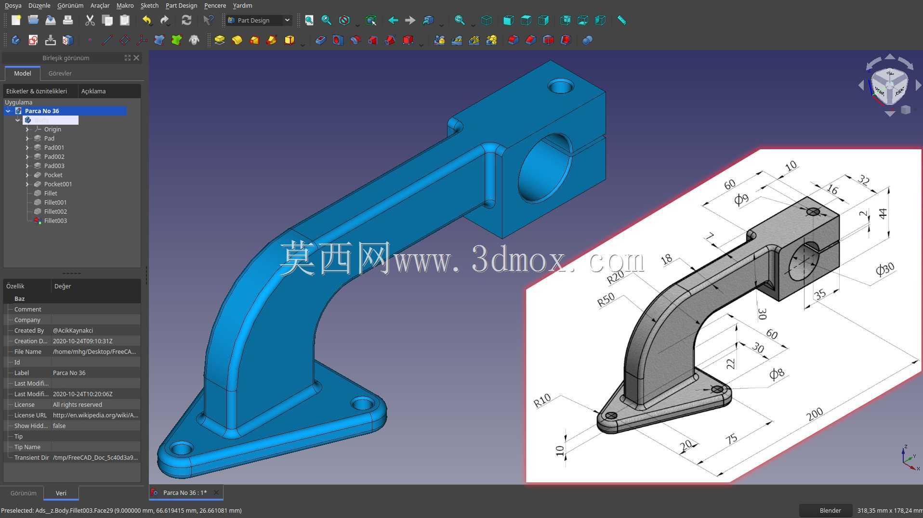Image resolution: width=923 pixels, height=518 pixels.
Task: Float the Birleşik görünüm panel
Action: pos(128,58)
